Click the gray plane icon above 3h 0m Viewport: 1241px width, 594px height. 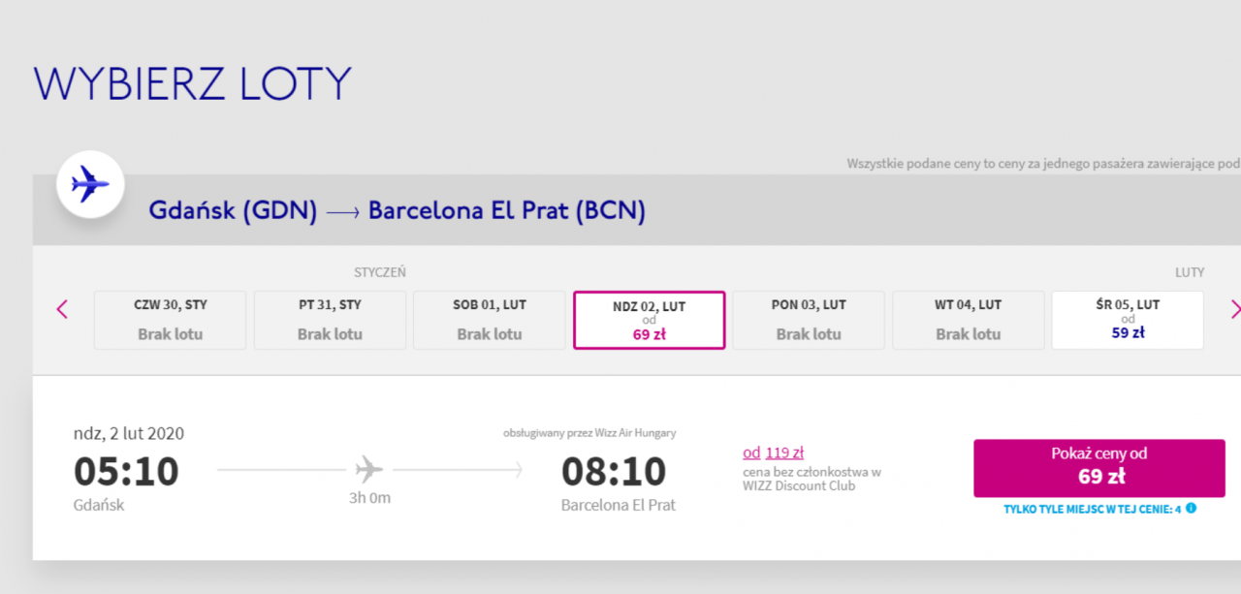point(368,470)
